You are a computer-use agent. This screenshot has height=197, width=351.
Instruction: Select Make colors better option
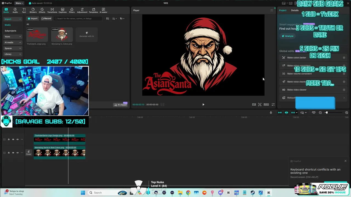[x=313, y=58]
